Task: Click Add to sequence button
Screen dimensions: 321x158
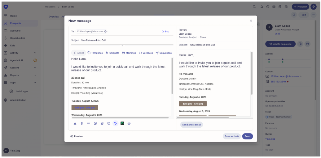Action: [x=280, y=44]
